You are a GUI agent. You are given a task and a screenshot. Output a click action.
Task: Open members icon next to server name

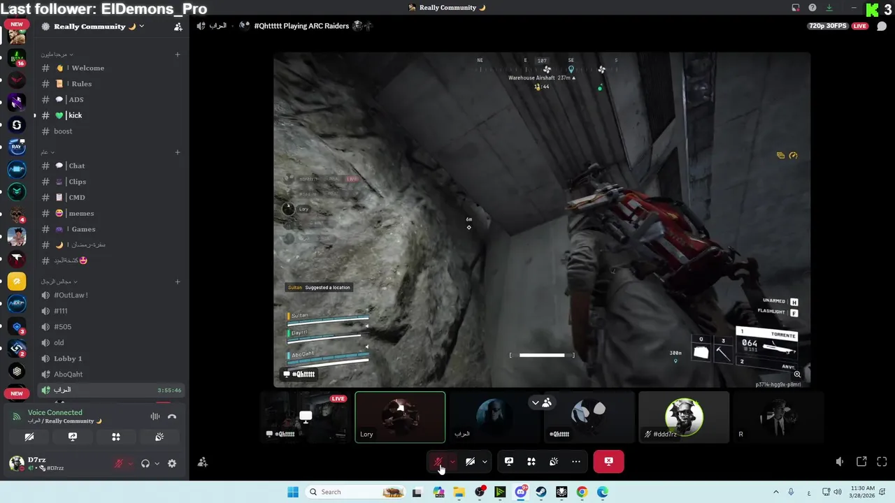[178, 27]
